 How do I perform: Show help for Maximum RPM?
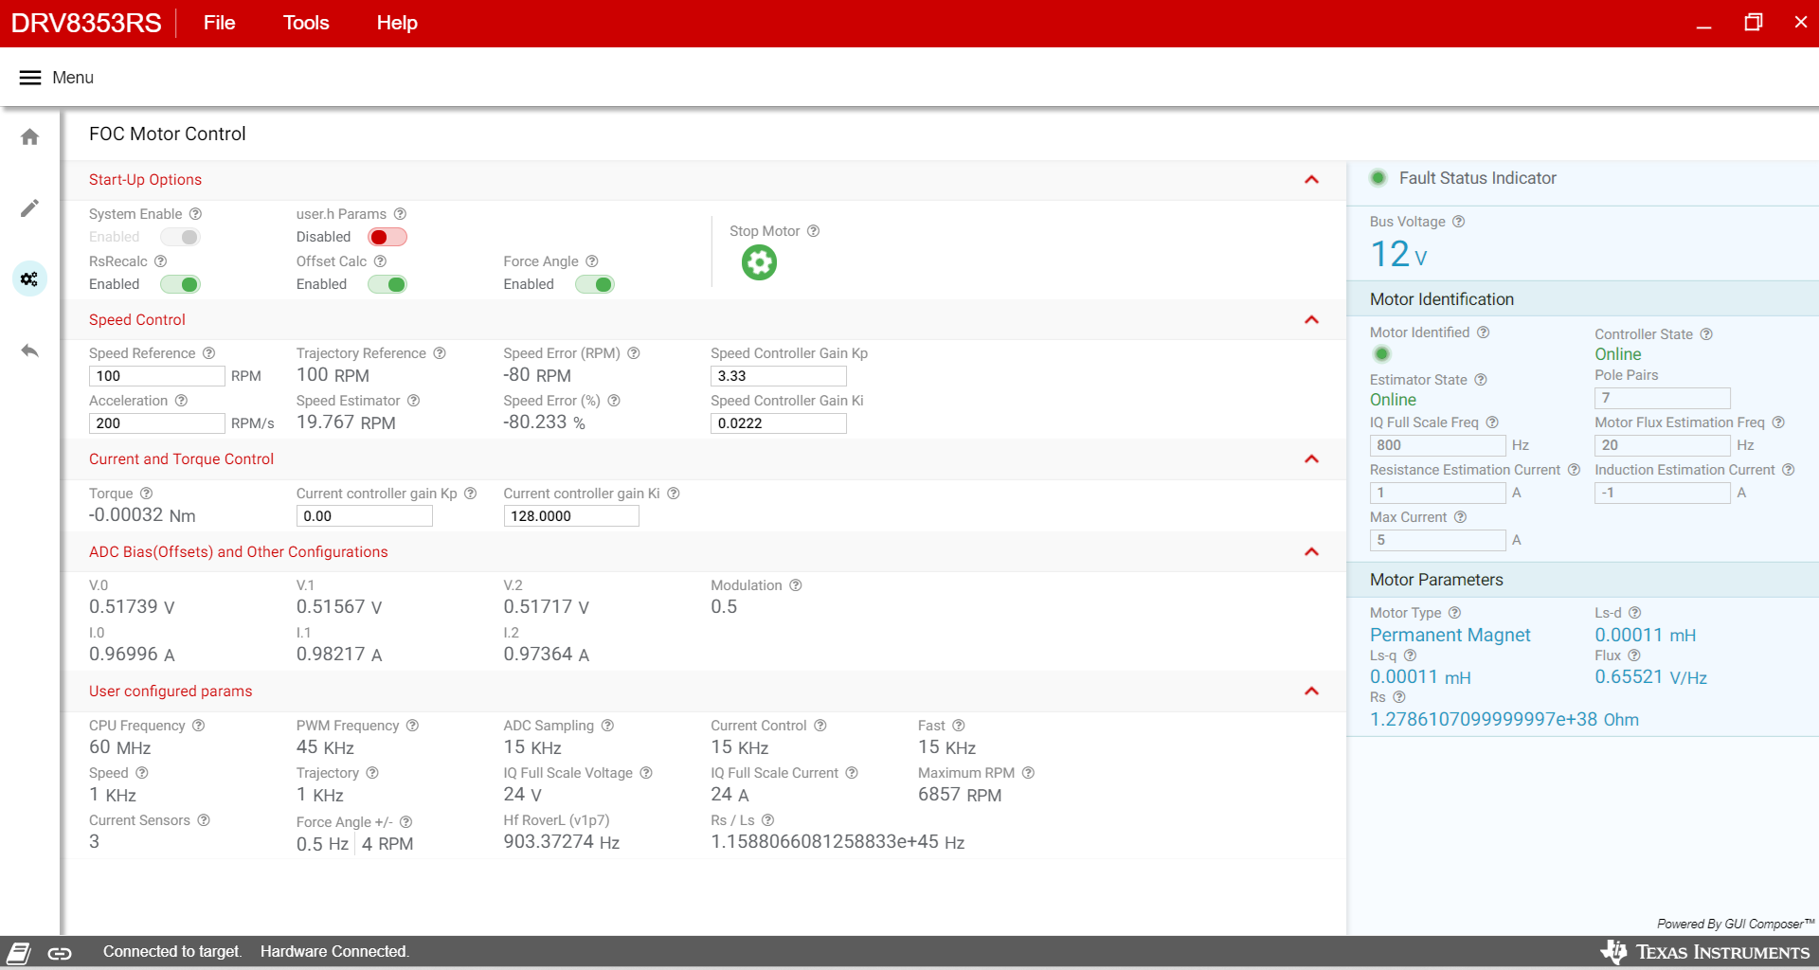coord(1028,773)
